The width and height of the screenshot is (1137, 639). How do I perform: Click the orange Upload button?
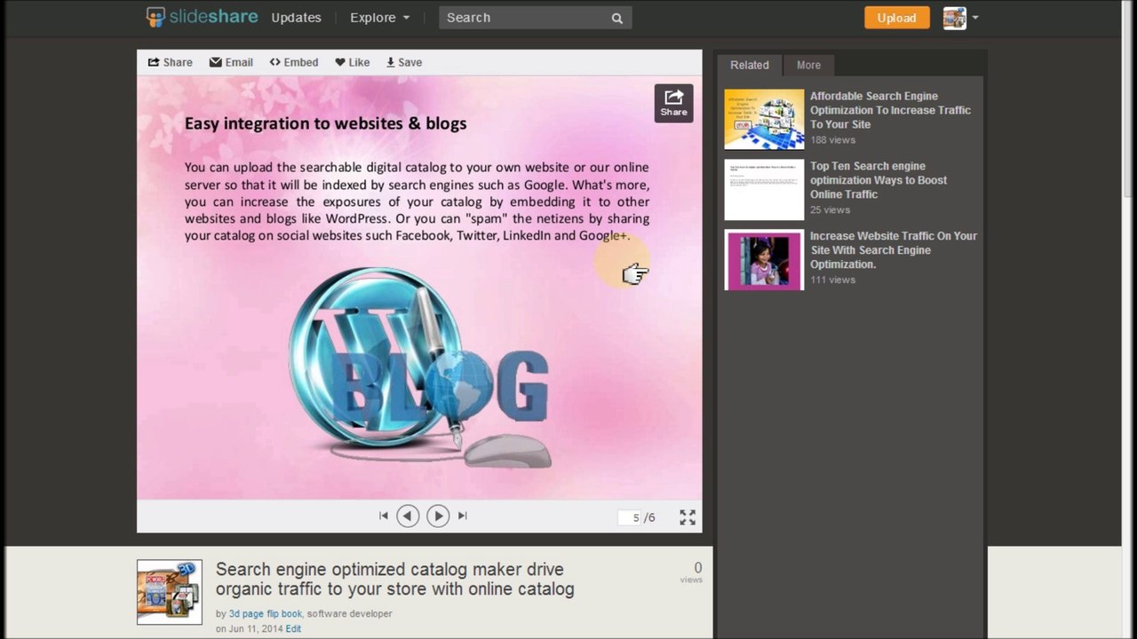[x=896, y=18]
